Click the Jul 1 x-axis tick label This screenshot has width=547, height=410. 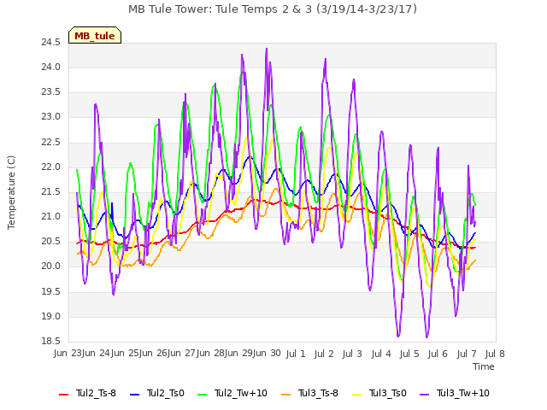point(296,354)
